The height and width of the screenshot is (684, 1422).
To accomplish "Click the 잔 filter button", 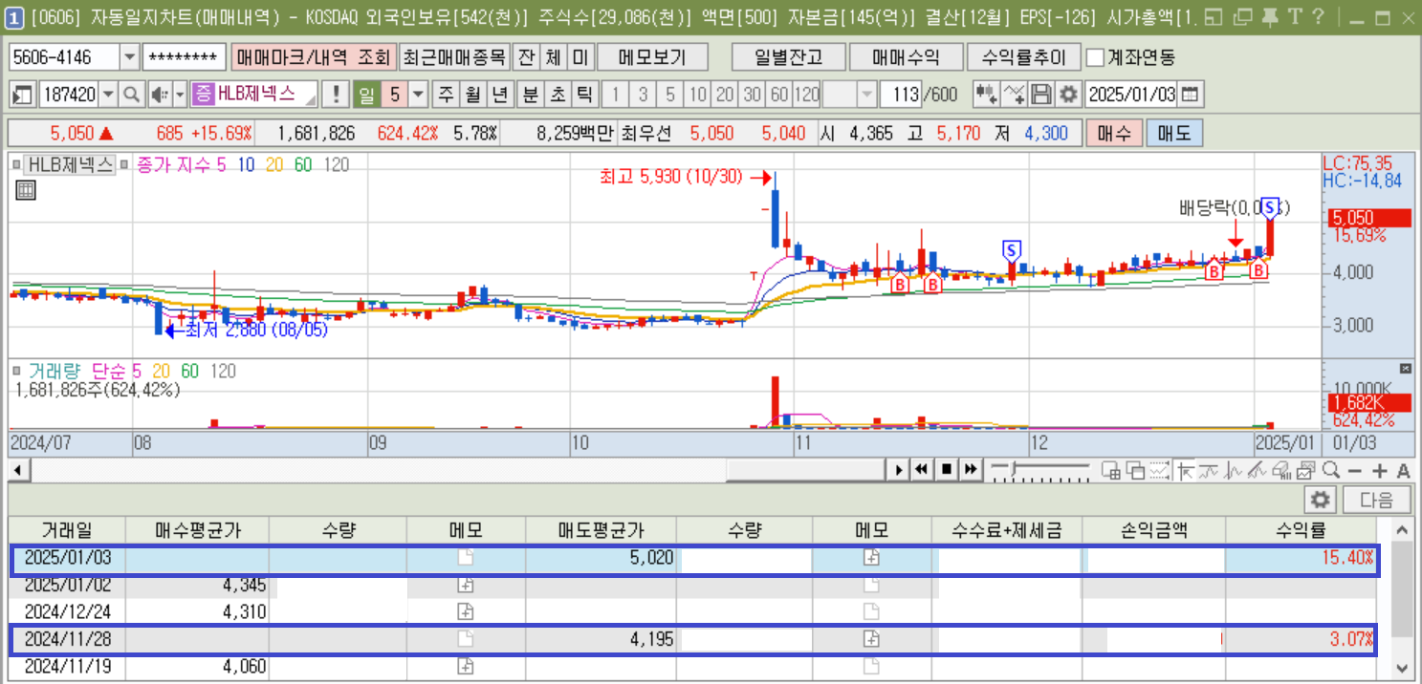I will pos(526,57).
